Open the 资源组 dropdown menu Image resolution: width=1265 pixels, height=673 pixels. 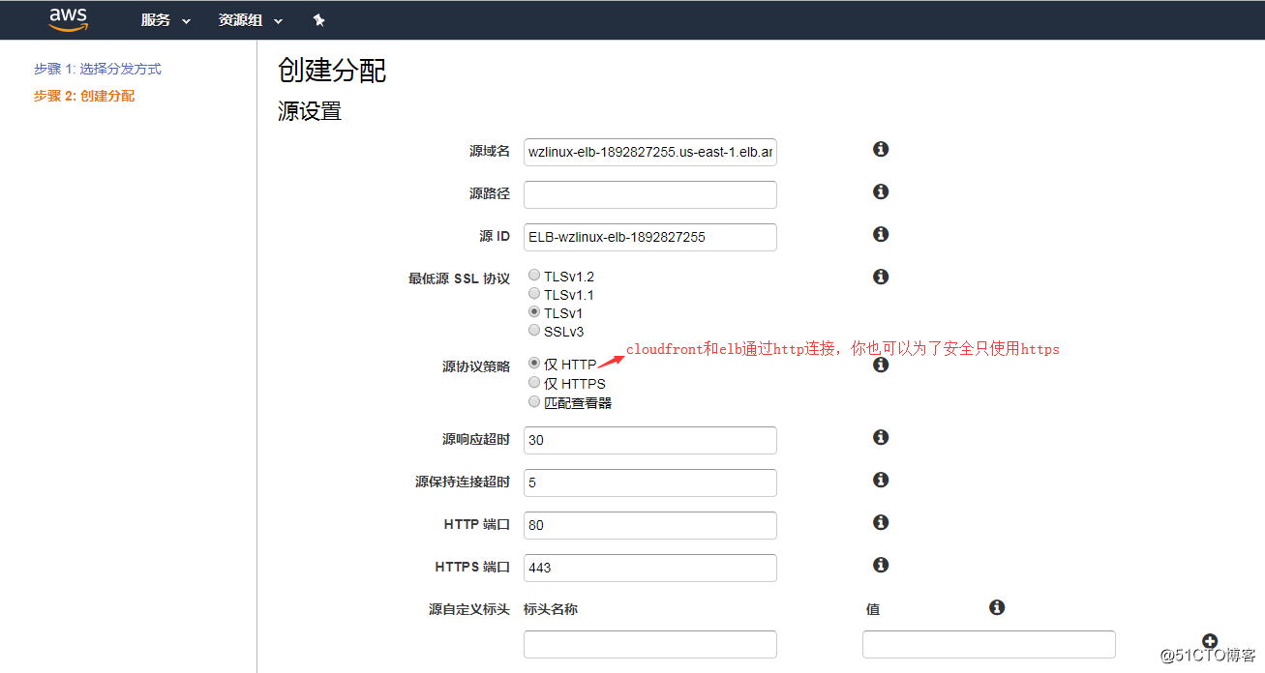click(251, 20)
